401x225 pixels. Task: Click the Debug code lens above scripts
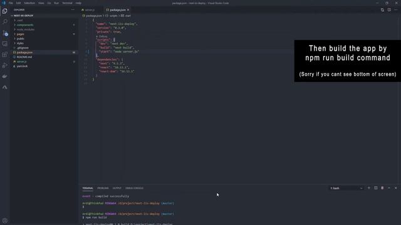[103, 36]
